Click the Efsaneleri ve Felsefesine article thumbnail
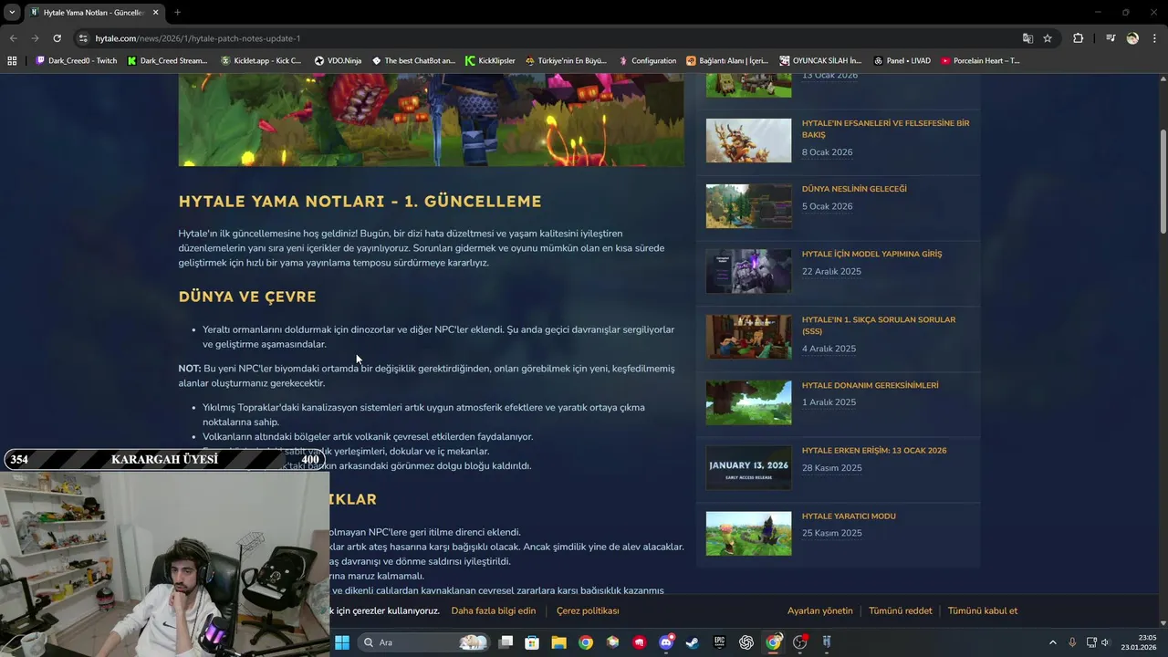 click(748, 141)
